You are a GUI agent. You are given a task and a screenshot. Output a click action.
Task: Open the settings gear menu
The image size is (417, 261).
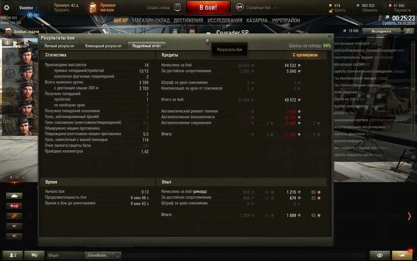[x=6, y=8]
